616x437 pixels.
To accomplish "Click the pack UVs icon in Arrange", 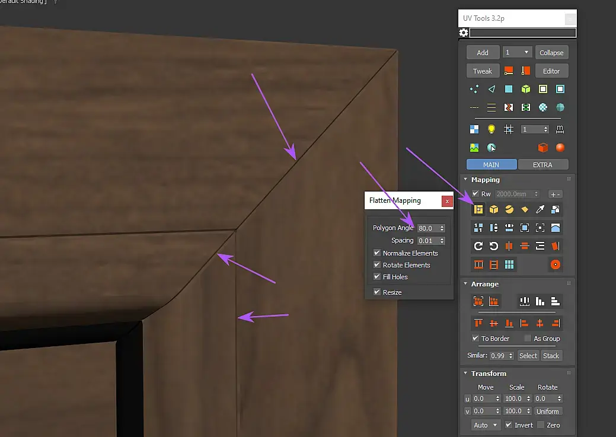I will (x=478, y=301).
